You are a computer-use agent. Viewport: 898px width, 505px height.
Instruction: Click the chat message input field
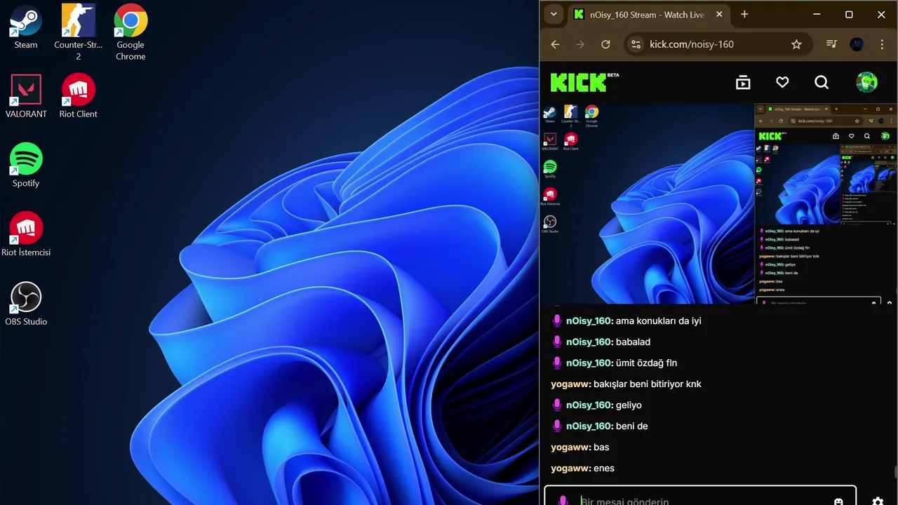click(x=700, y=496)
